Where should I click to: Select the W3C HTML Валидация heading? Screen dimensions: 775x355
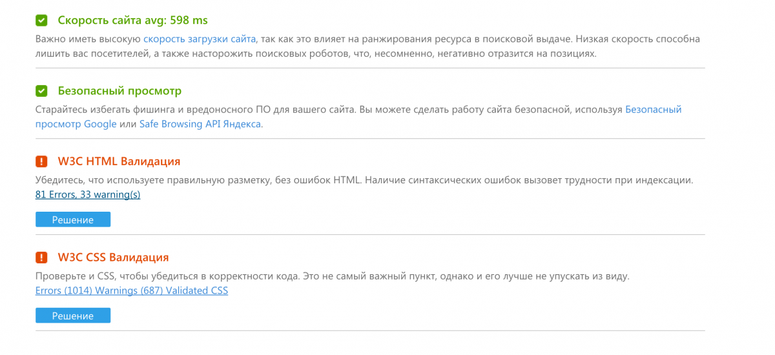pyautogui.click(x=119, y=161)
